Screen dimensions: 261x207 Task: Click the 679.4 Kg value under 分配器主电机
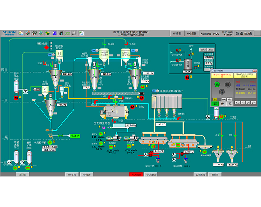coord(131,125)
